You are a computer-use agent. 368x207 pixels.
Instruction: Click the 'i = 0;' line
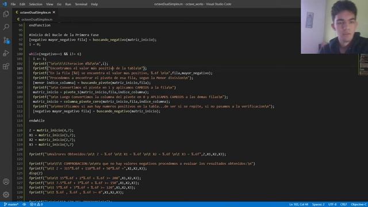[34, 44]
